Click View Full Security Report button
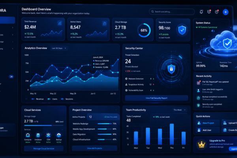This screenshot has width=237, height=158. [156, 98]
